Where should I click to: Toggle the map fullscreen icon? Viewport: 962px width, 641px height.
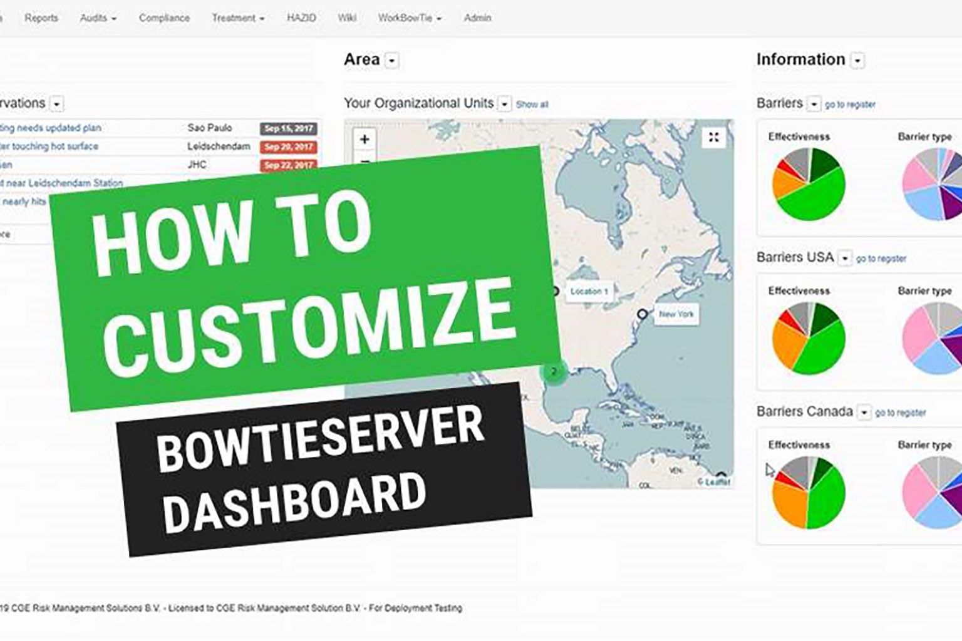[713, 138]
